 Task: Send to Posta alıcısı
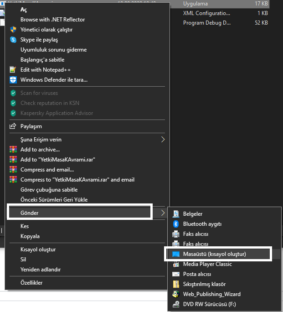point(197,274)
